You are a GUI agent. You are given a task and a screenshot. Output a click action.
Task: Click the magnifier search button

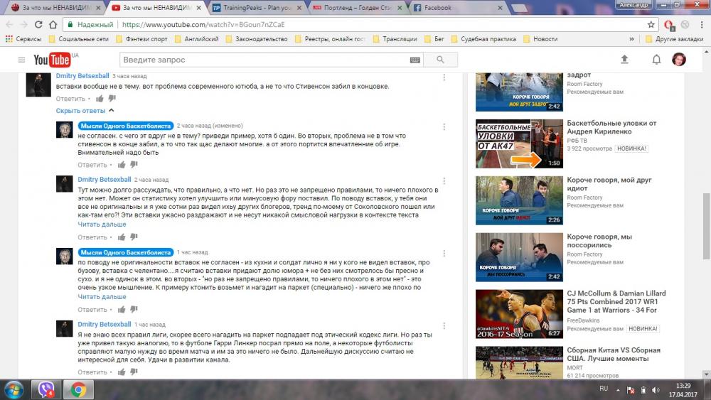(442, 60)
